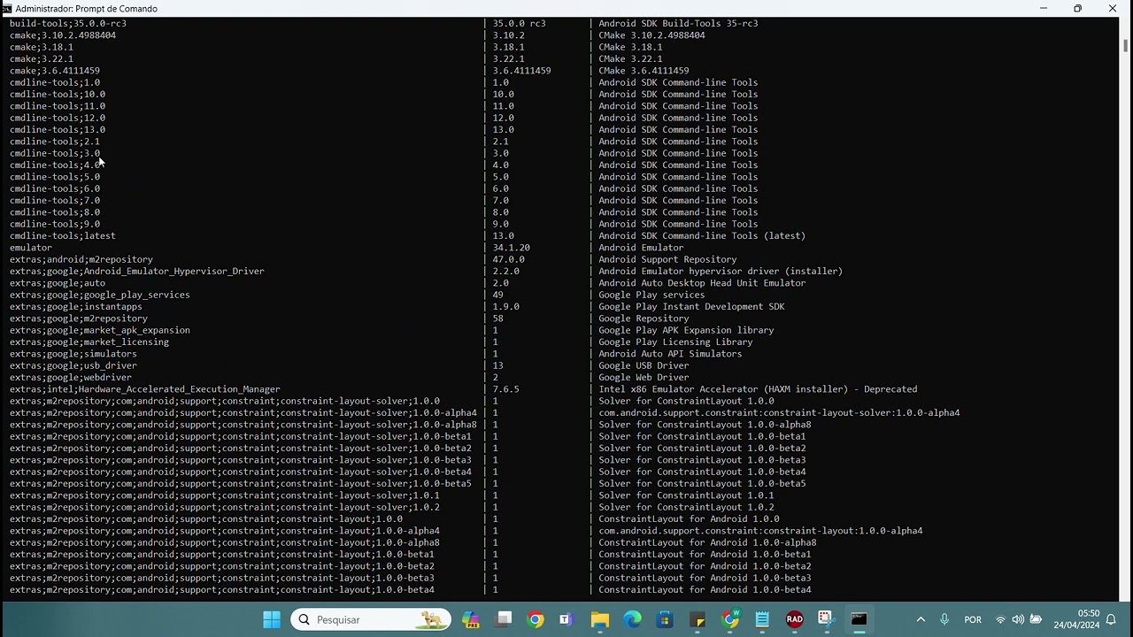
Task: Open Notepad from the taskbar
Action: [762, 619]
